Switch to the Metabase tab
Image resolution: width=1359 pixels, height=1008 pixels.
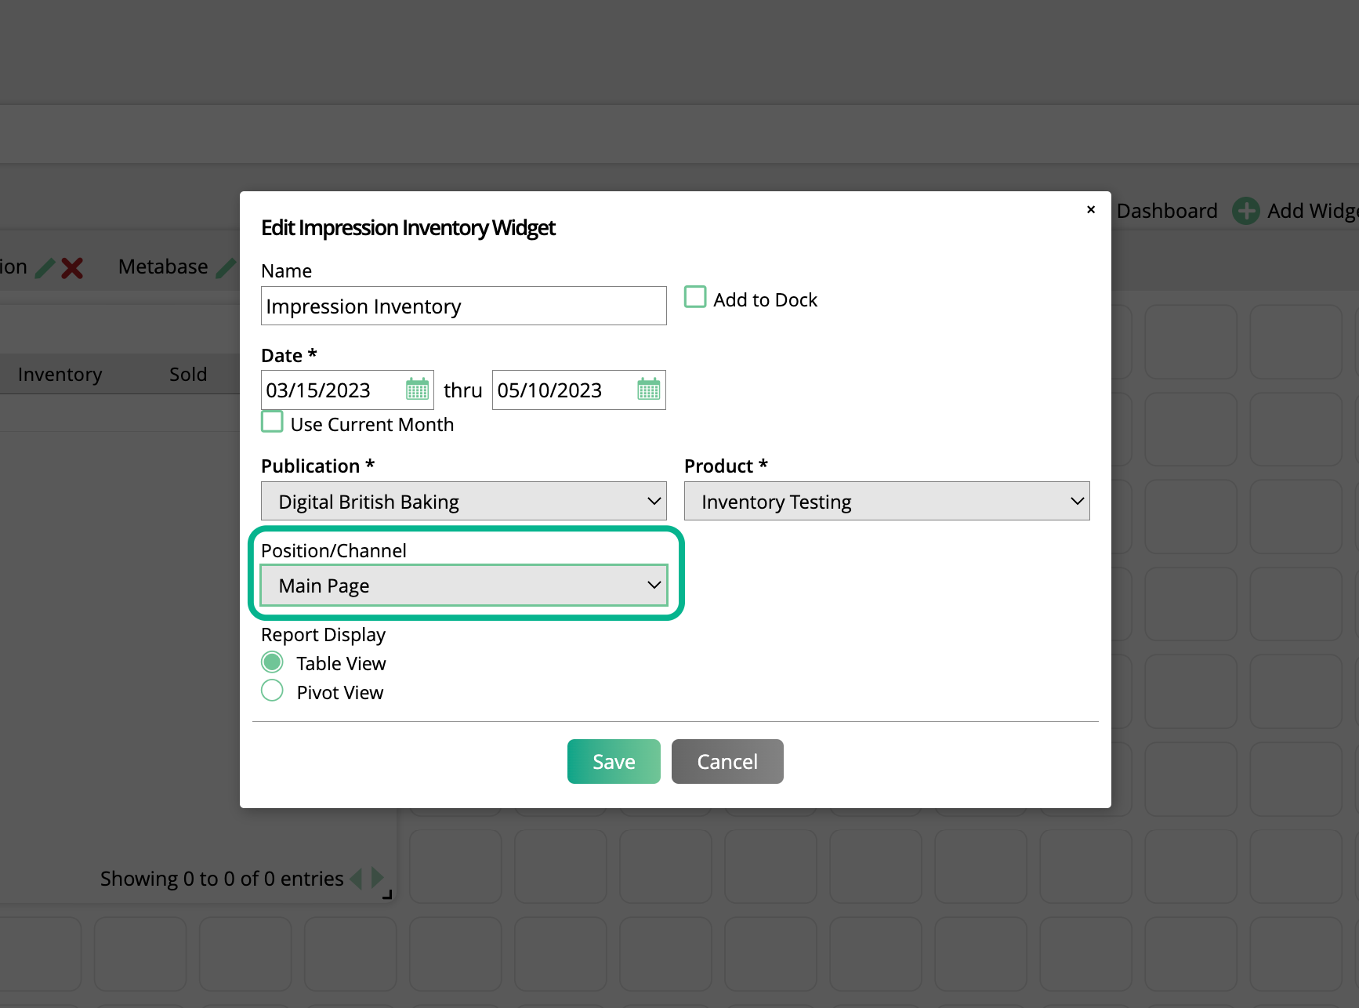pos(163,267)
